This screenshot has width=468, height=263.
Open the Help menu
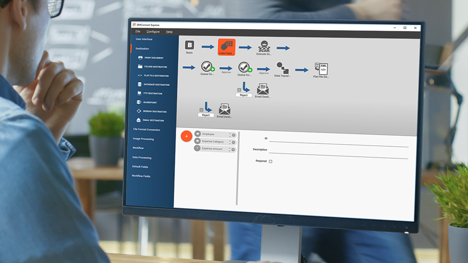pyautogui.click(x=169, y=32)
